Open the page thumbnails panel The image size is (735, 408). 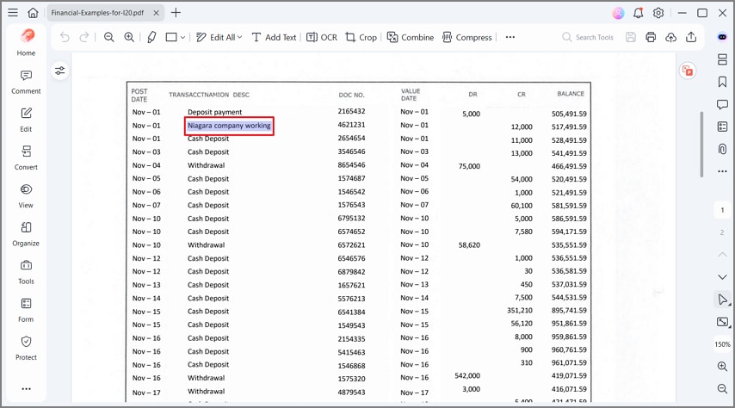click(722, 59)
